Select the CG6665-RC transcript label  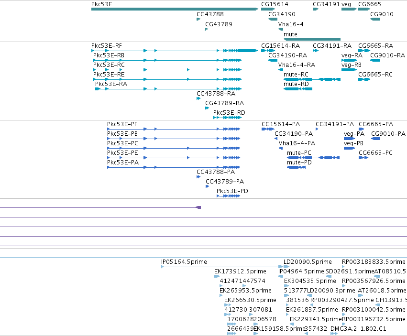click(x=375, y=75)
